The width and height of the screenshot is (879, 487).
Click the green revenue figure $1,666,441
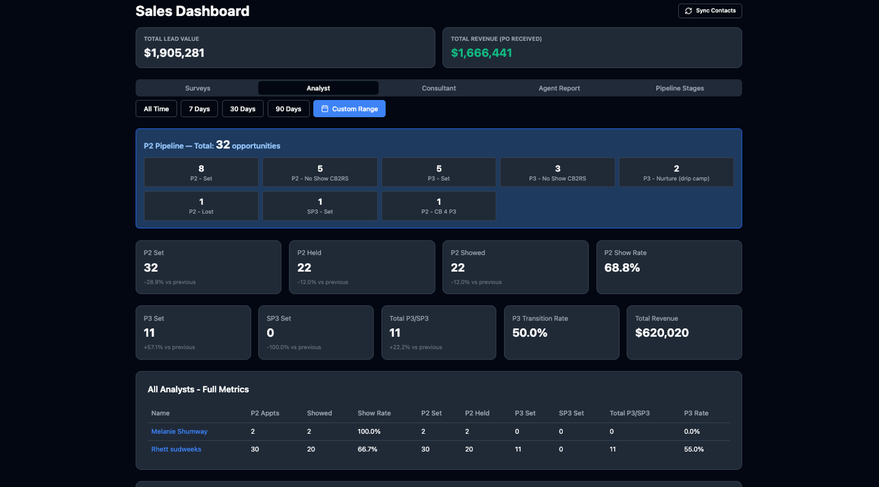click(x=481, y=53)
